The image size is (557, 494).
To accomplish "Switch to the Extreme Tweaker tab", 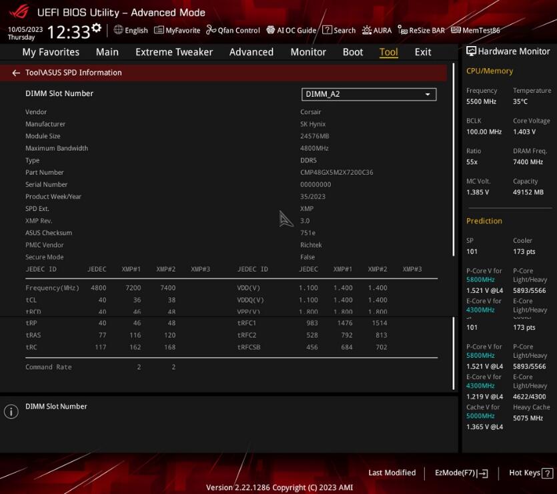I will (173, 52).
